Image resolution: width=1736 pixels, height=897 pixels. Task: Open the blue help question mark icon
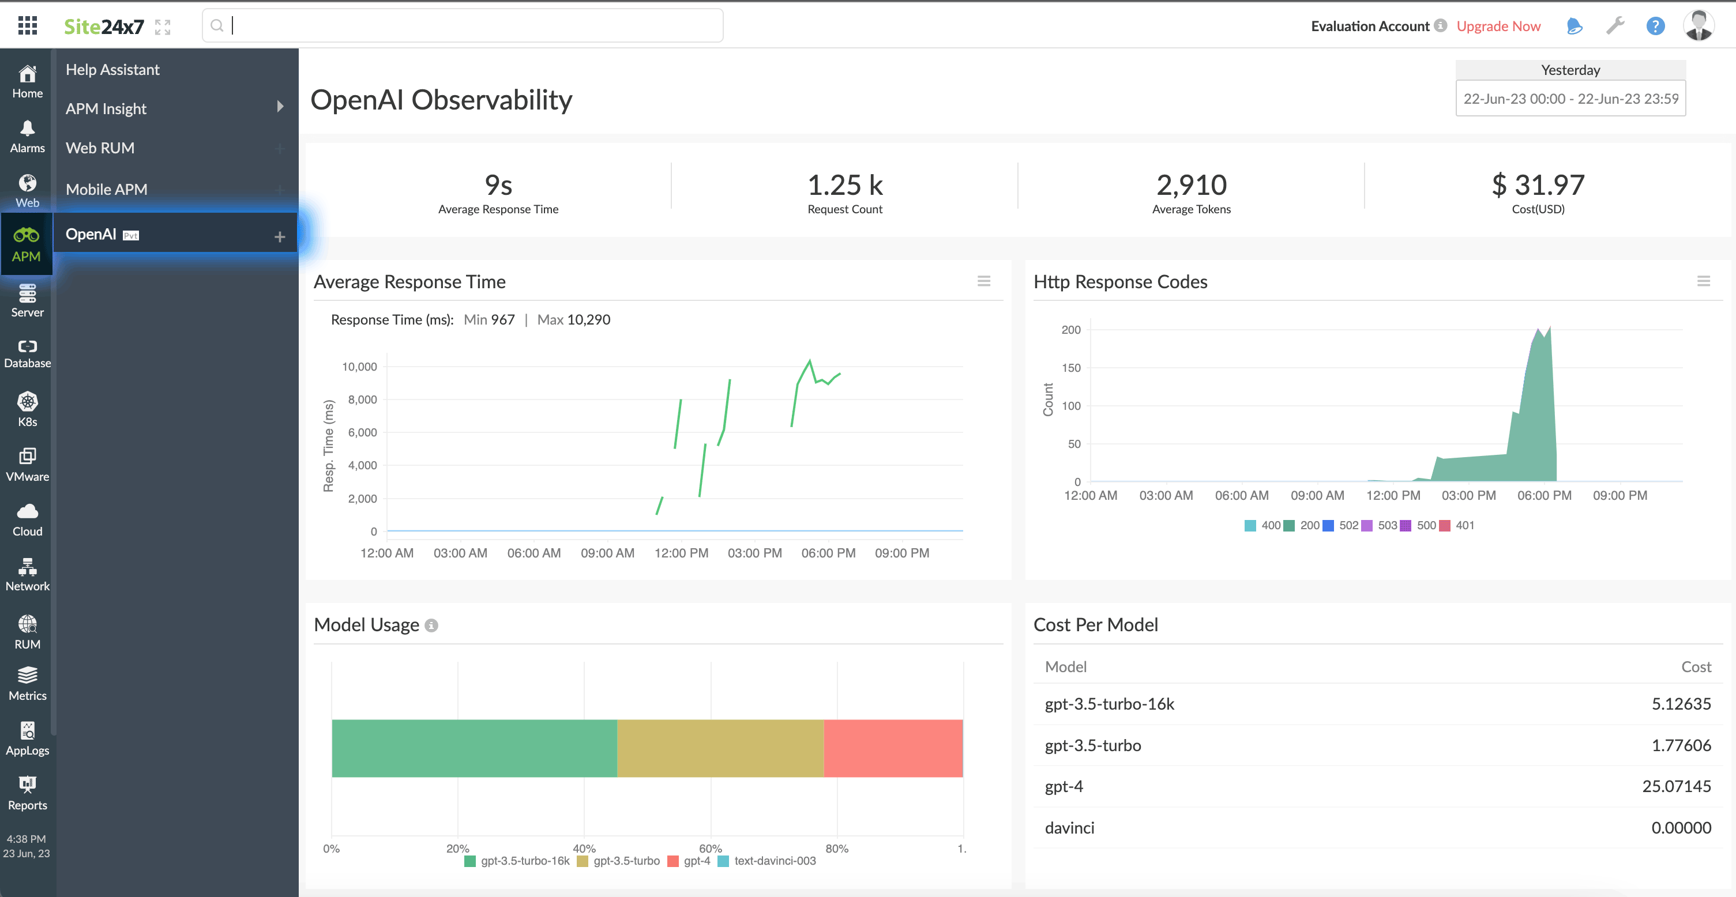click(x=1655, y=25)
